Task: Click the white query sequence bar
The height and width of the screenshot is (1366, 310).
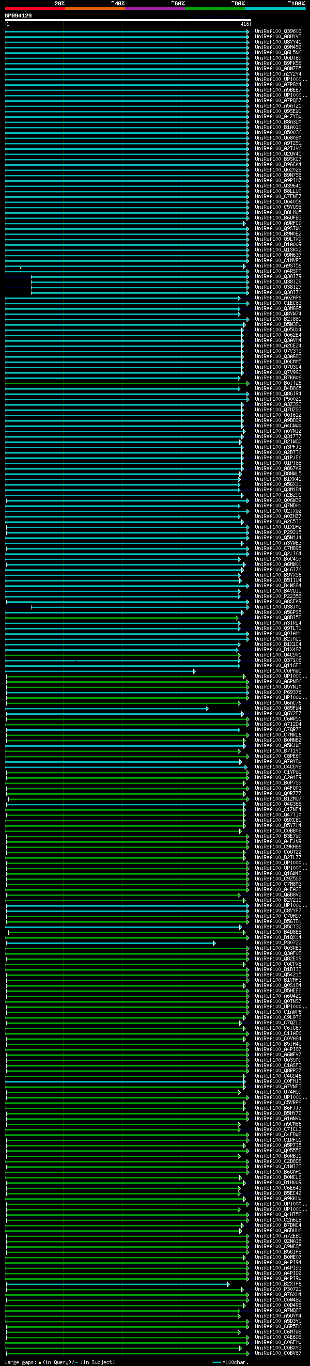Action: [128, 20]
